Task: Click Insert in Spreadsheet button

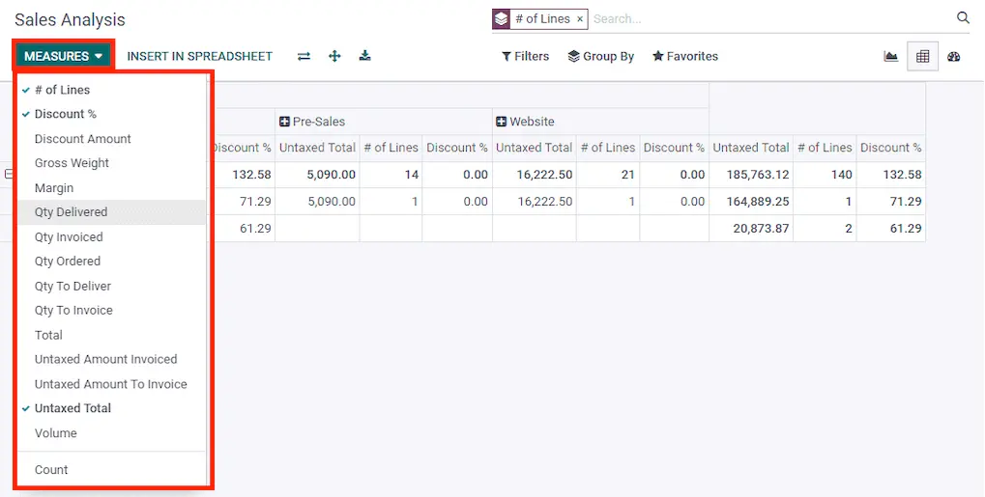Action: pos(199,56)
